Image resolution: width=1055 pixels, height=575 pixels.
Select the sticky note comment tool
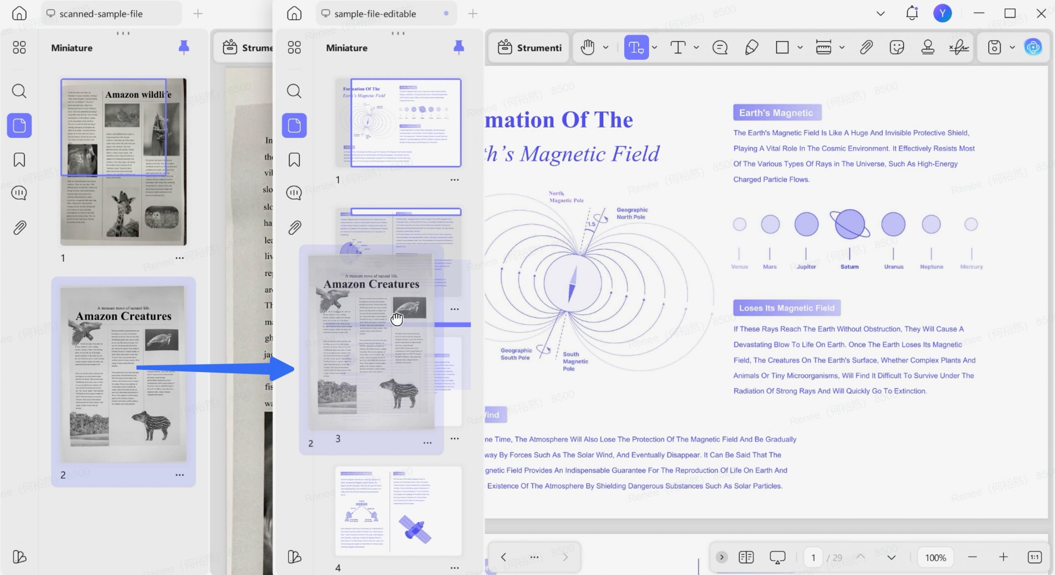tap(720, 48)
